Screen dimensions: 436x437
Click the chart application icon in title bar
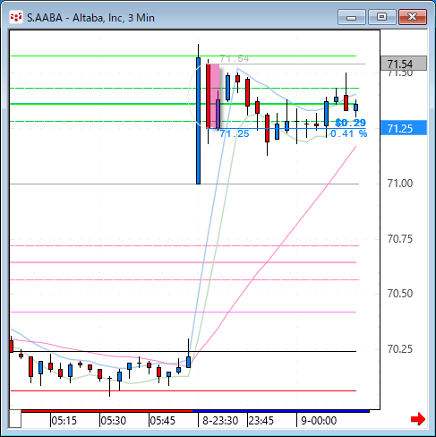15,17
